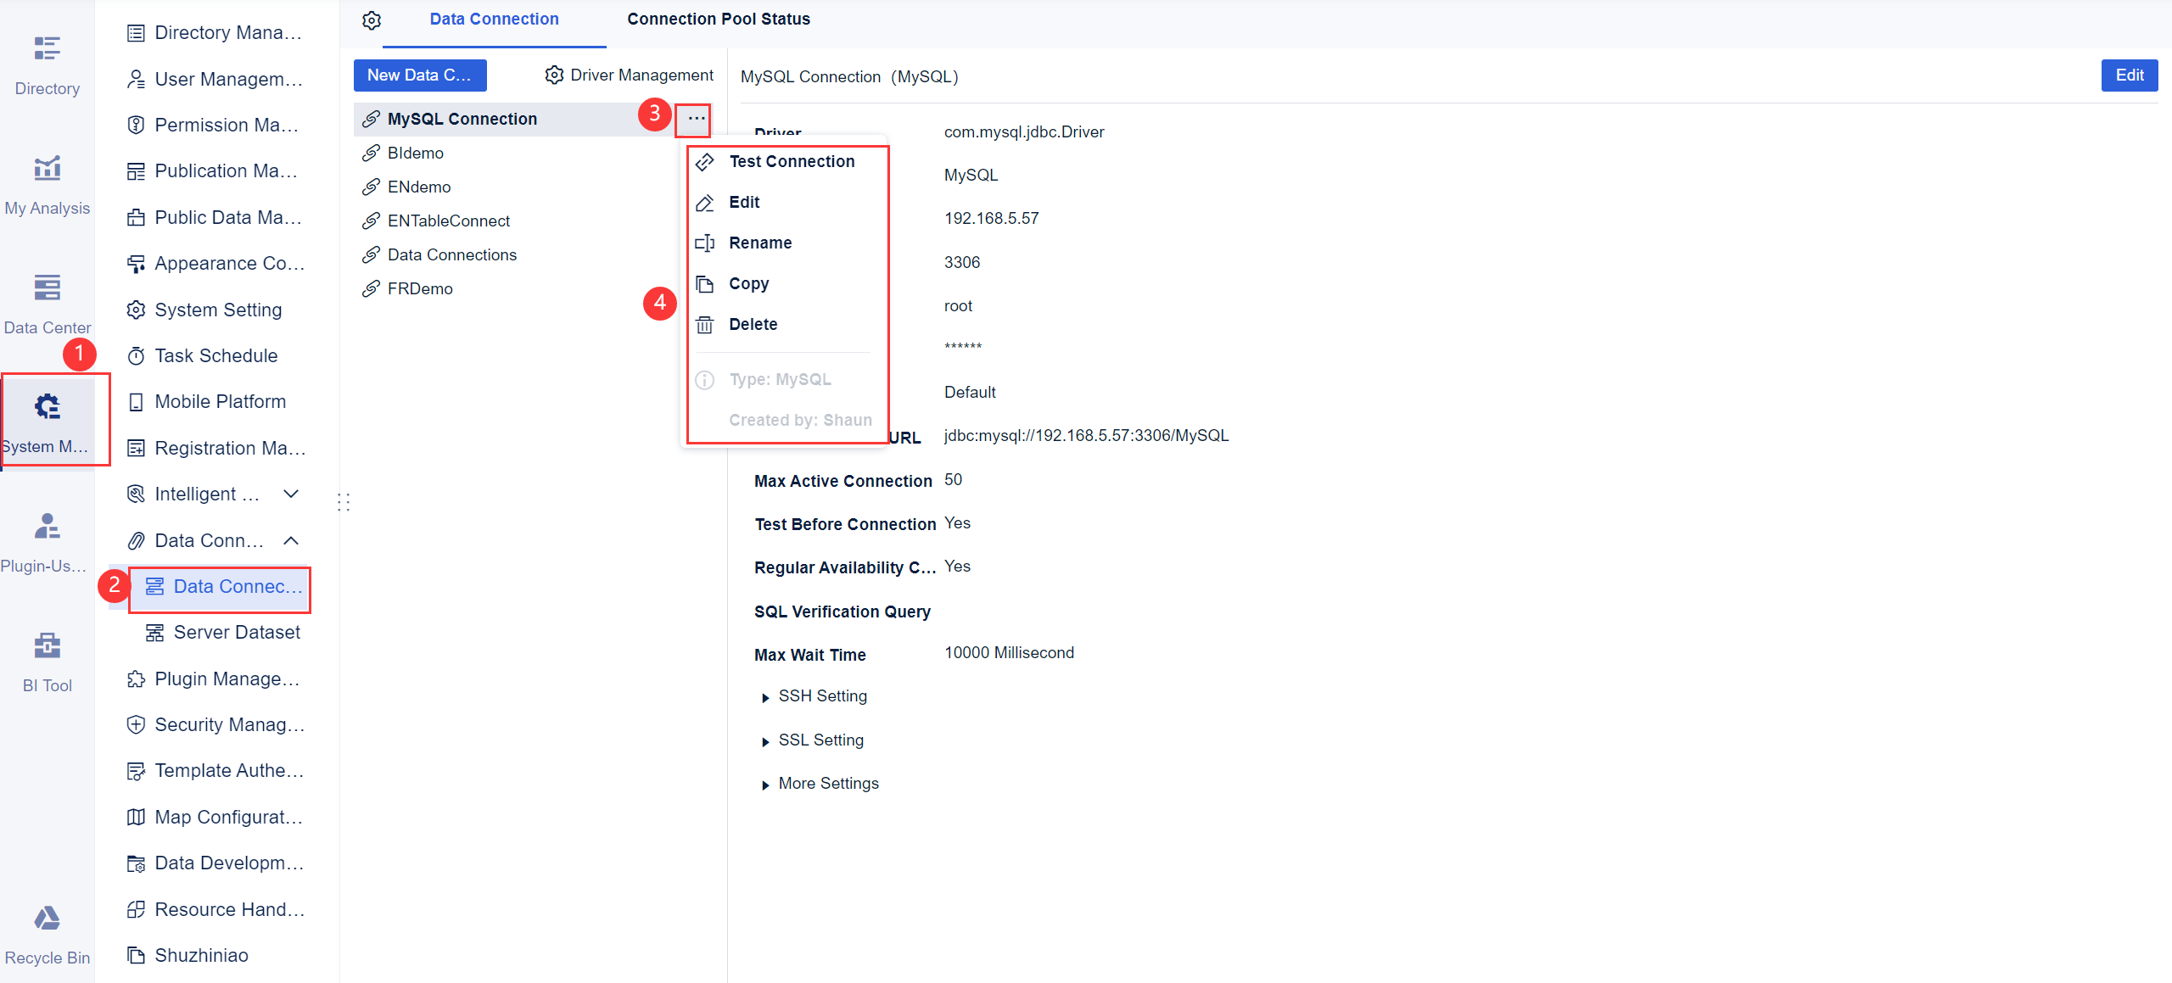Open Directory panel from left sidebar
Screen dimensions: 2172x983
pos(47,64)
